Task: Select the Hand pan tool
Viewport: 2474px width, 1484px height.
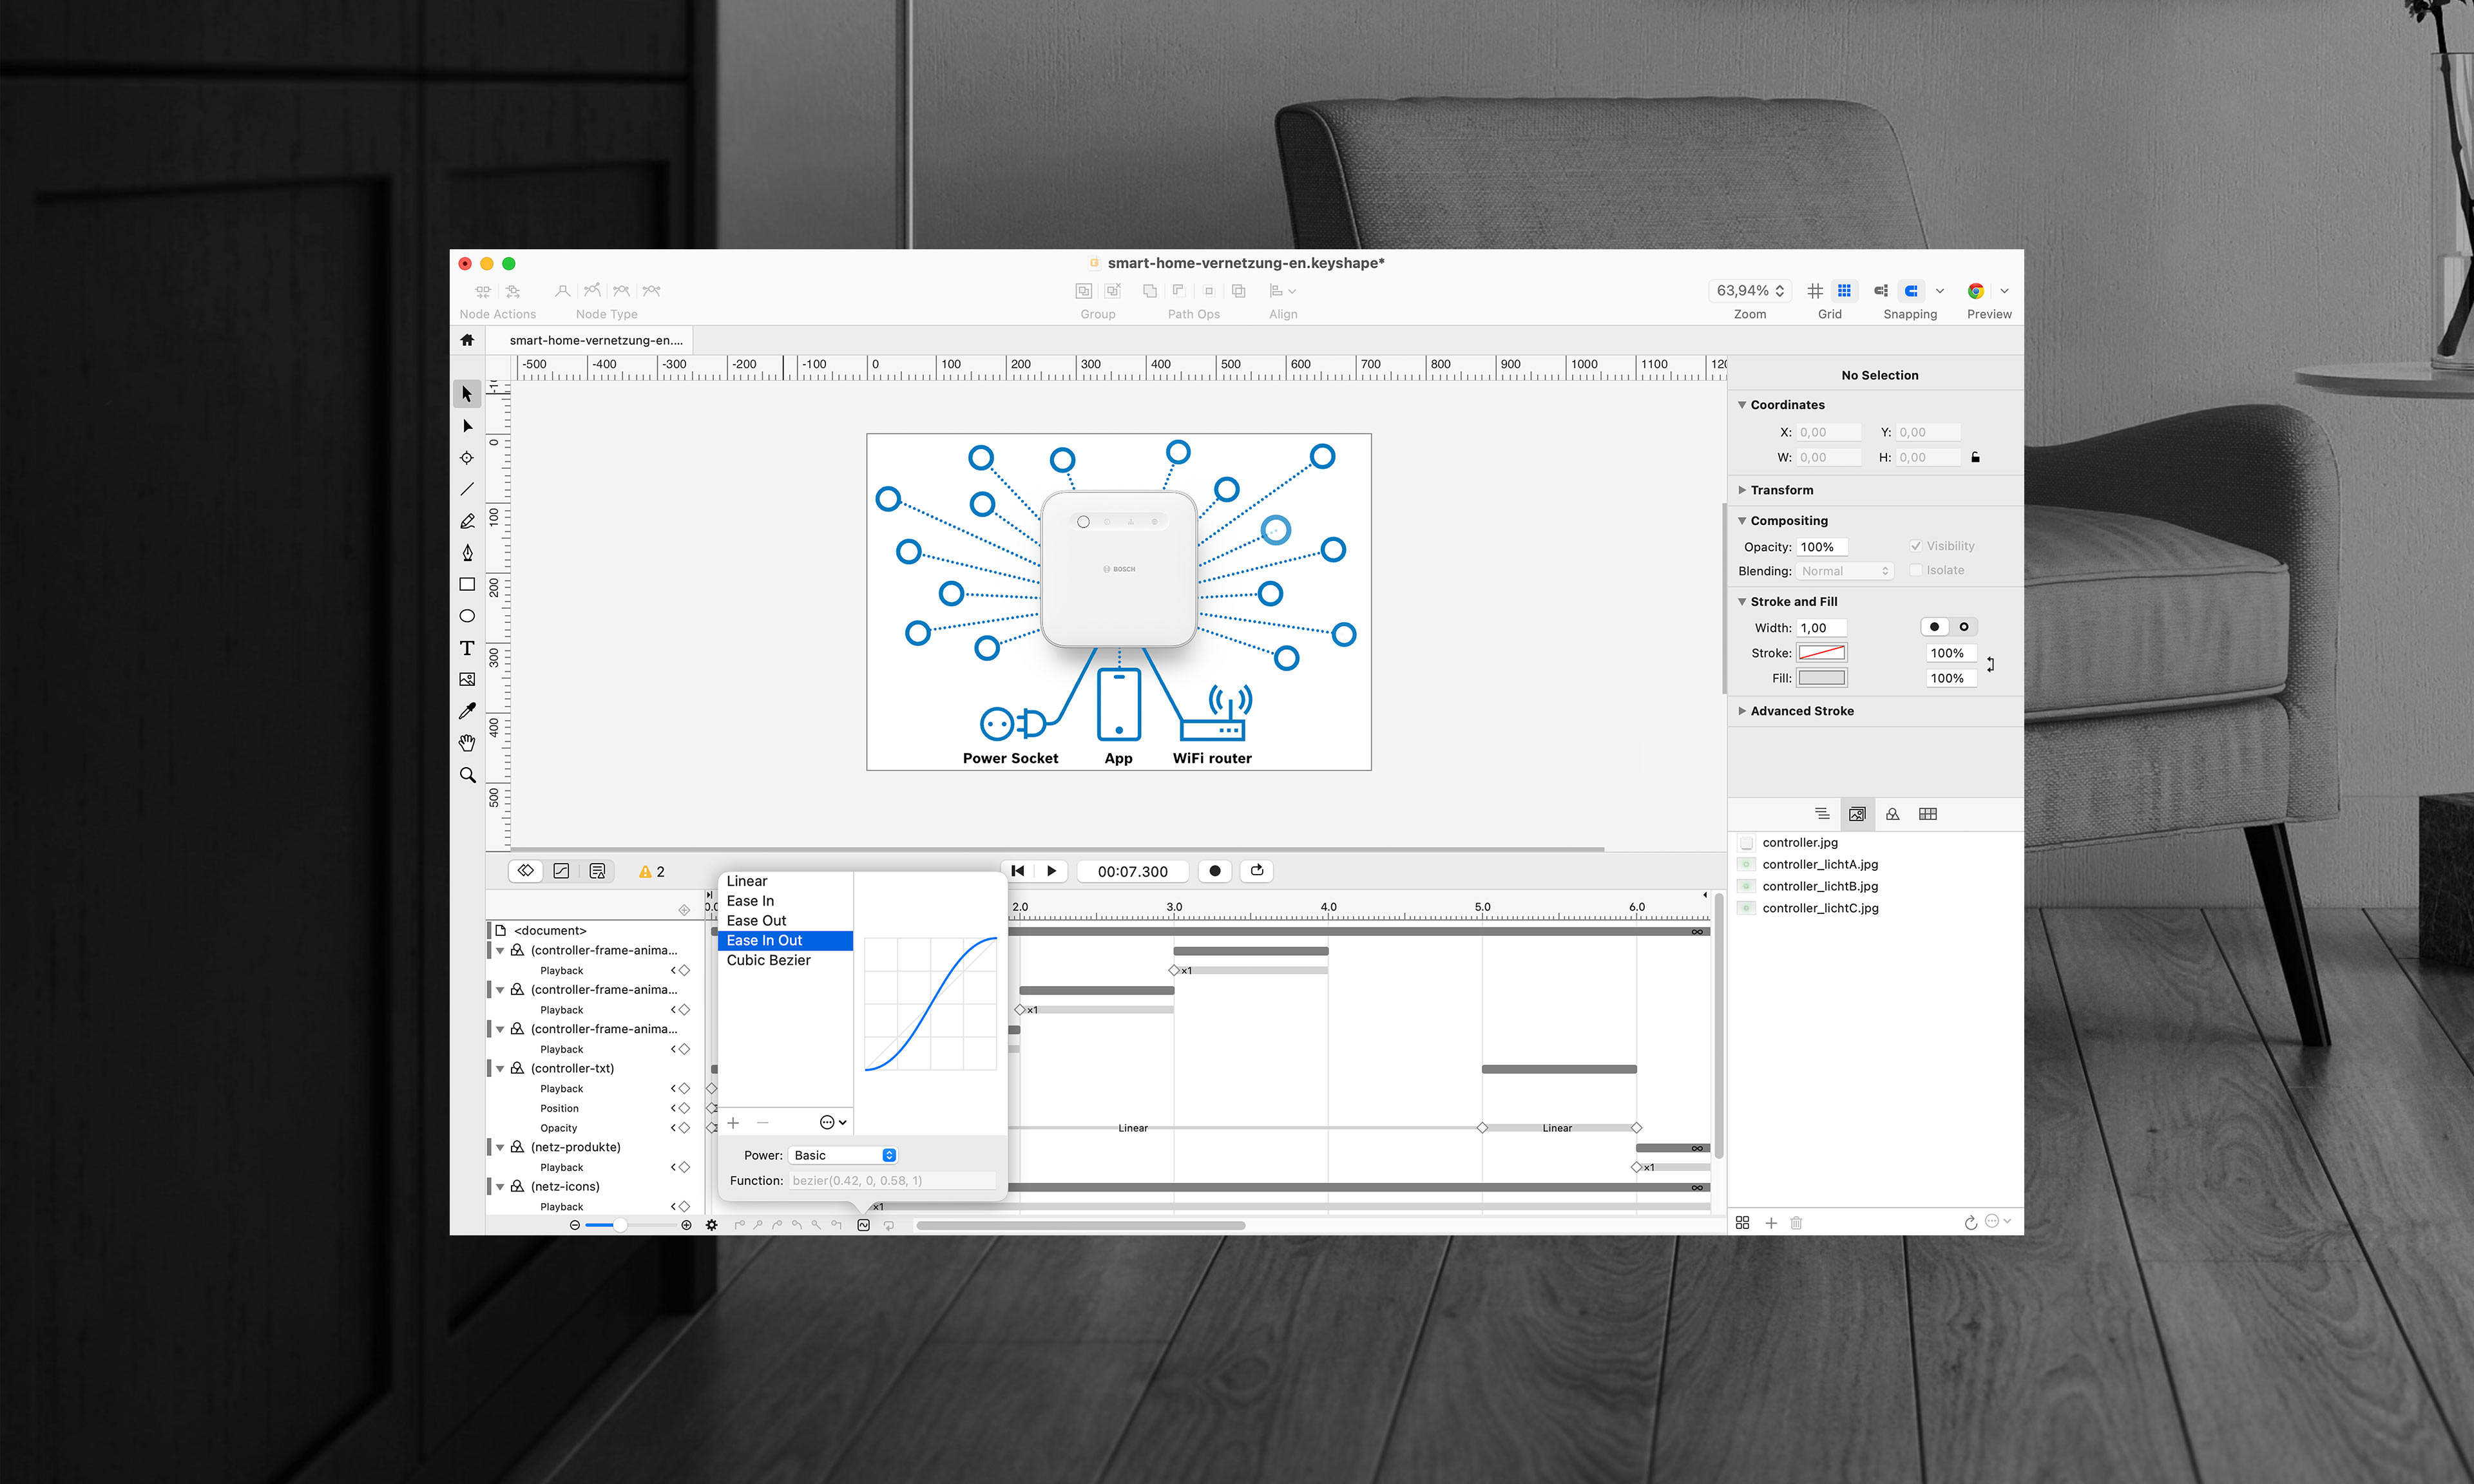Action: pyautogui.click(x=467, y=743)
